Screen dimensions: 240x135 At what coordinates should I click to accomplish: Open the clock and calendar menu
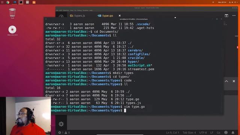coord(222,2)
